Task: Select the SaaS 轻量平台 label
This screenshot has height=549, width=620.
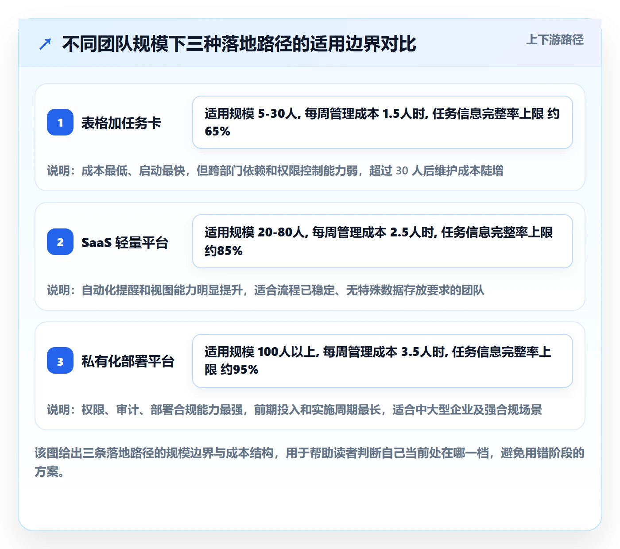Action: (125, 242)
